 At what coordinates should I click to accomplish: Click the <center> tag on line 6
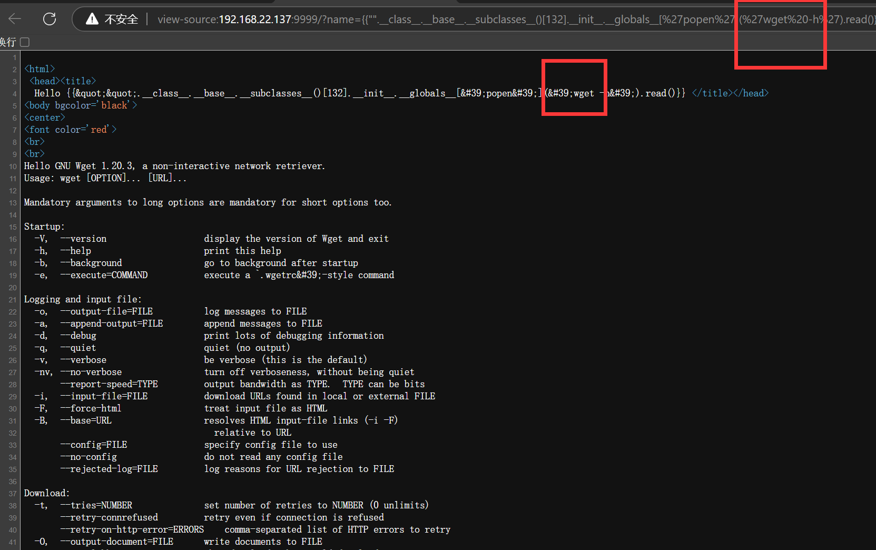[x=45, y=117]
